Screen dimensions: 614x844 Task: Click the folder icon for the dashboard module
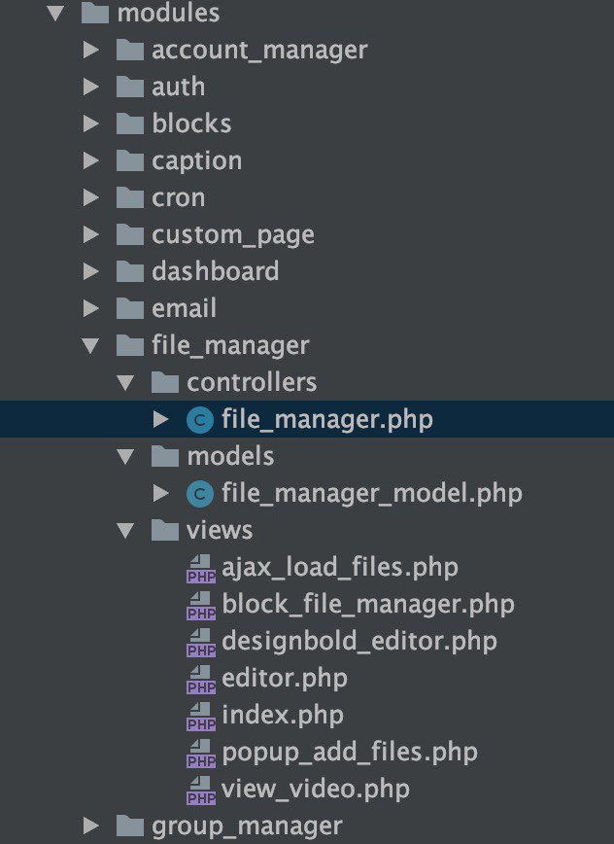pyautogui.click(x=130, y=271)
